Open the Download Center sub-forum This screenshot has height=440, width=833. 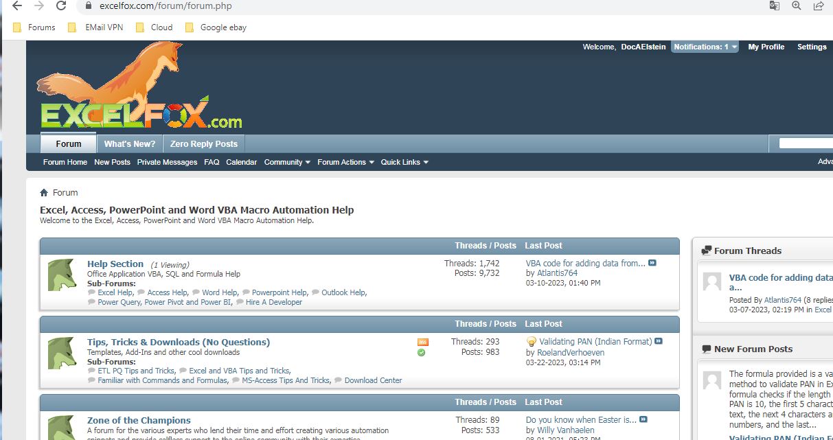click(x=374, y=380)
